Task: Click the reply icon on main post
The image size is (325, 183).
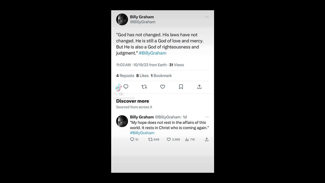Action: tap(126, 87)
